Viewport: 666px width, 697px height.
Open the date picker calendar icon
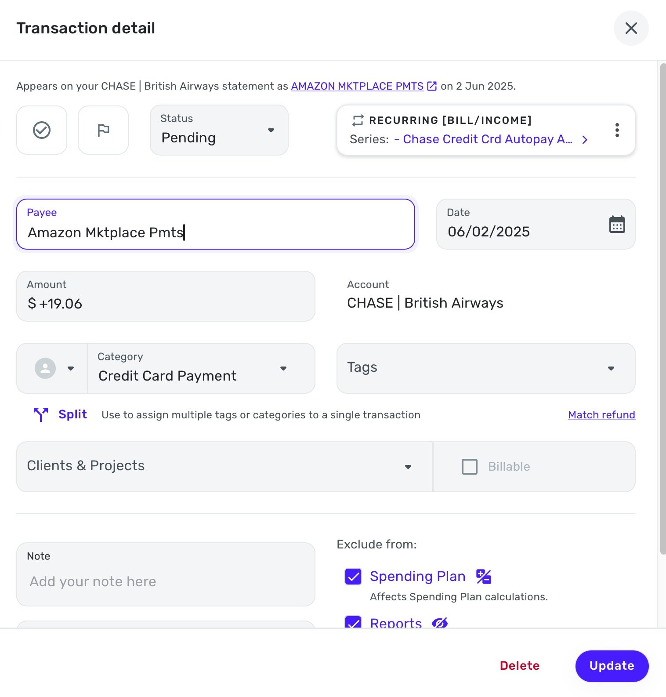617,224
